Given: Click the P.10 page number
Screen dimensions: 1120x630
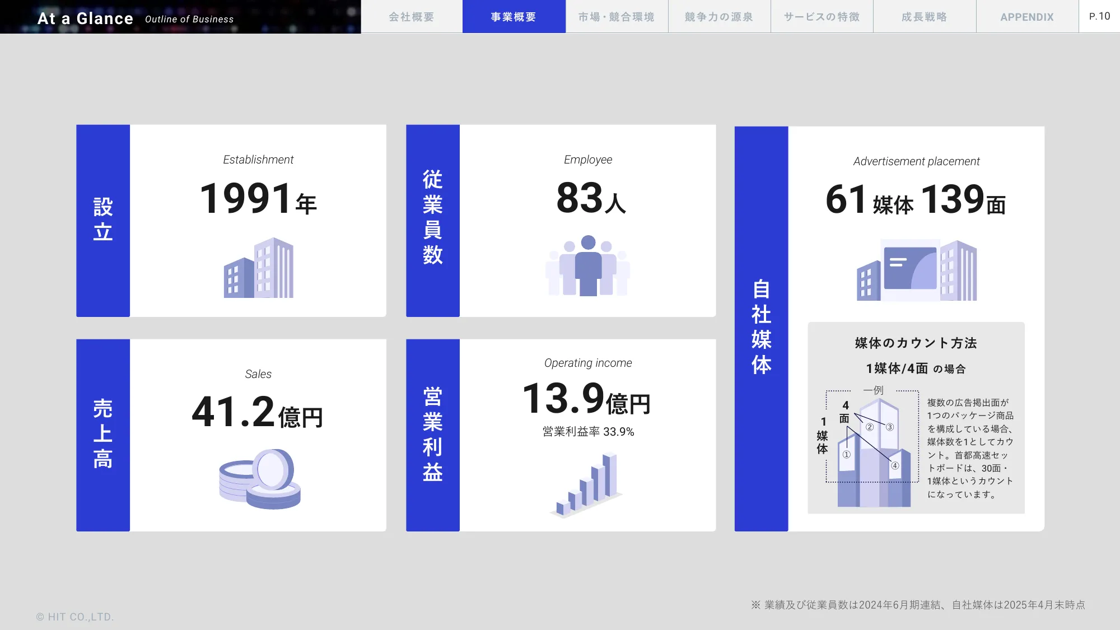Looking at the screenshot, I should (x=1099, y=16).
